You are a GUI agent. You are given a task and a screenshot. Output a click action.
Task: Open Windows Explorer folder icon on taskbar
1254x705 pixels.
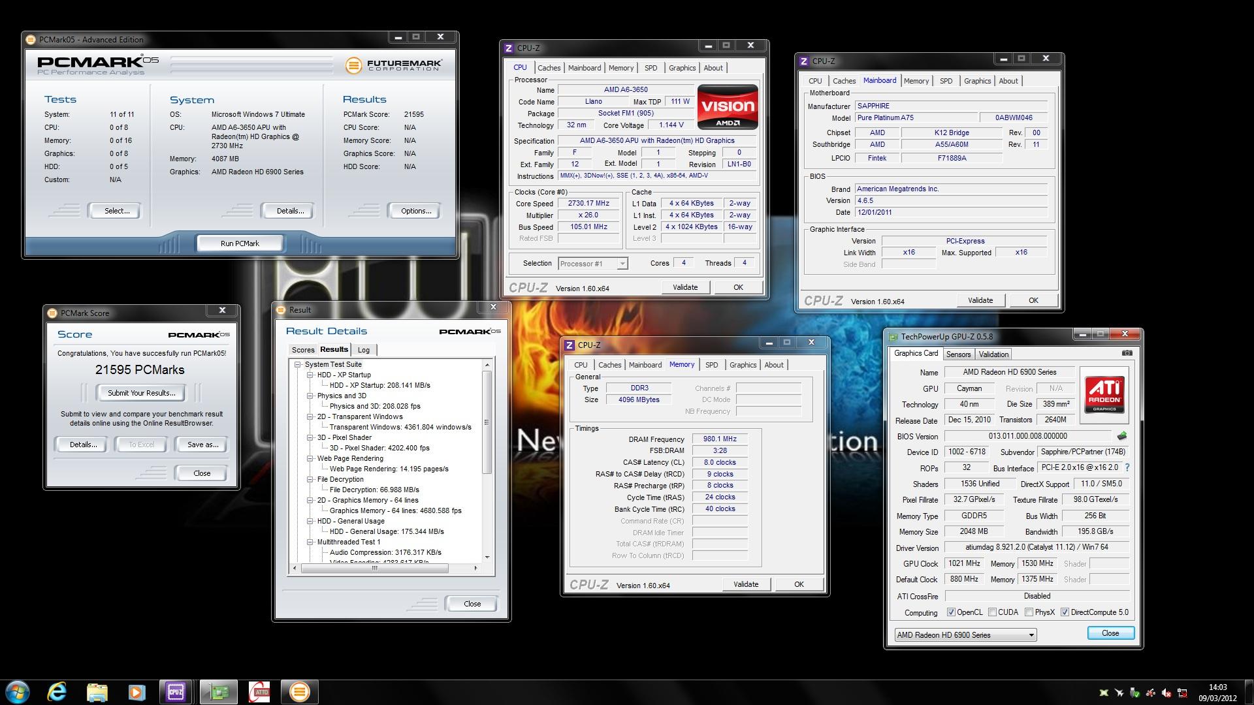[97, 691]
